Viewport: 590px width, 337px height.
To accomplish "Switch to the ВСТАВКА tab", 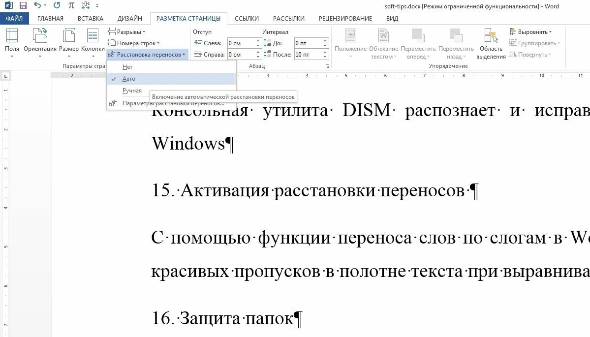I will (91, 18).
